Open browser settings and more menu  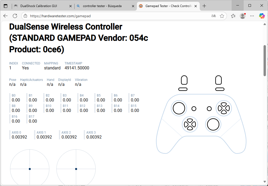click(x=252, y=16)
